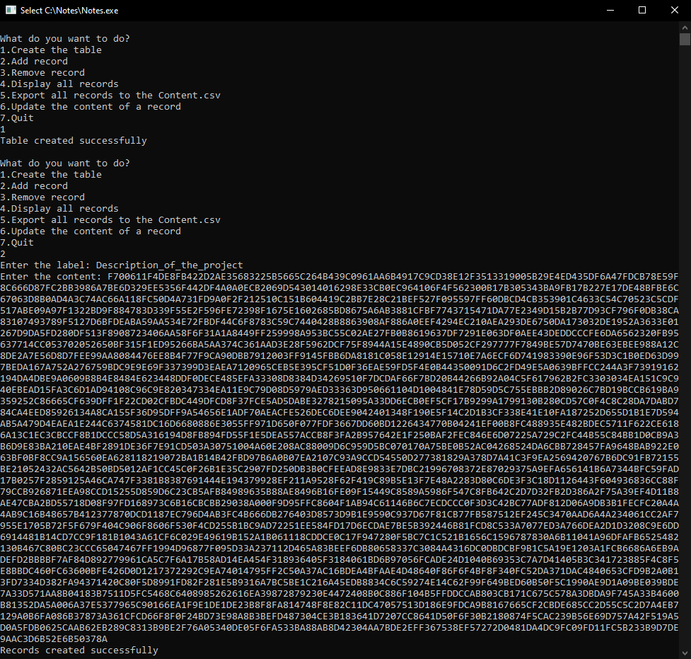Click the hex line starting '40EBEAD1'
Image resolution: width=691 pixels, height=659 pixels.
(339, 390)
